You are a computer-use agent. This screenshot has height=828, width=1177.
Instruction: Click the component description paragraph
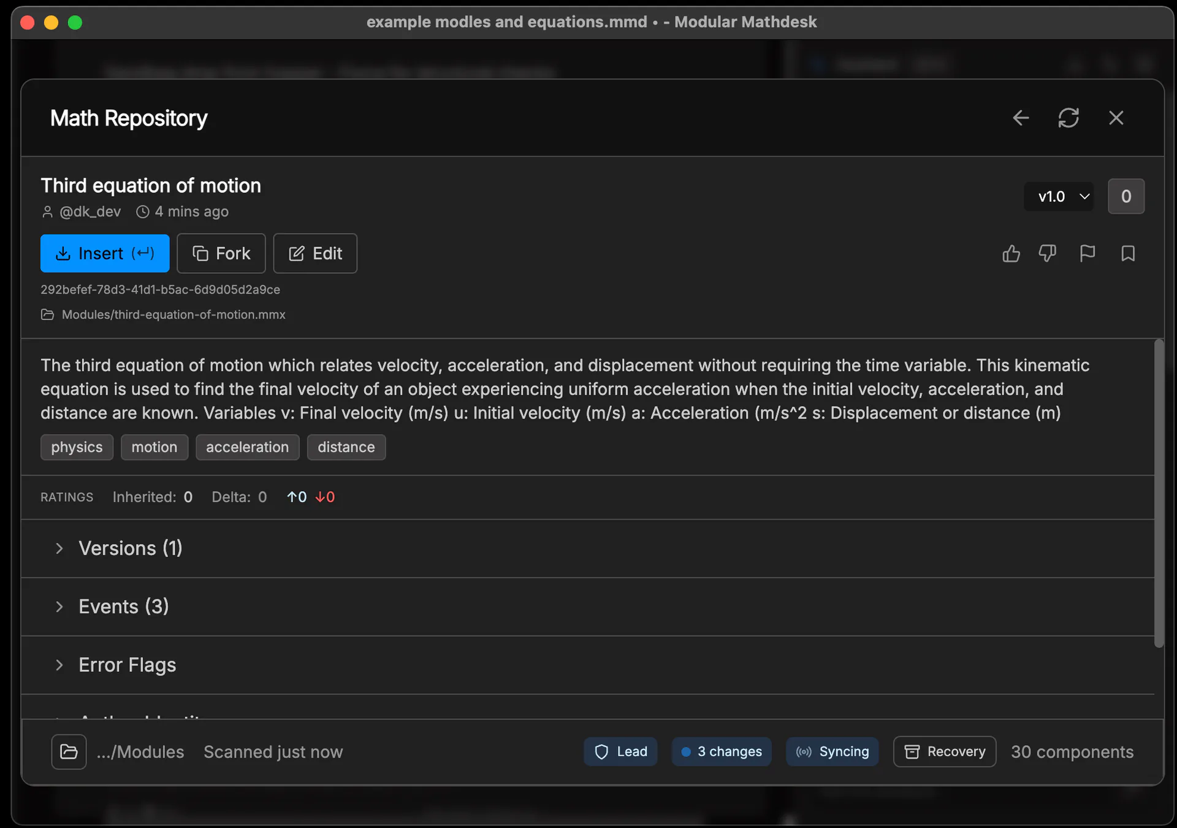pyautogui.click(x=565, y=389)
